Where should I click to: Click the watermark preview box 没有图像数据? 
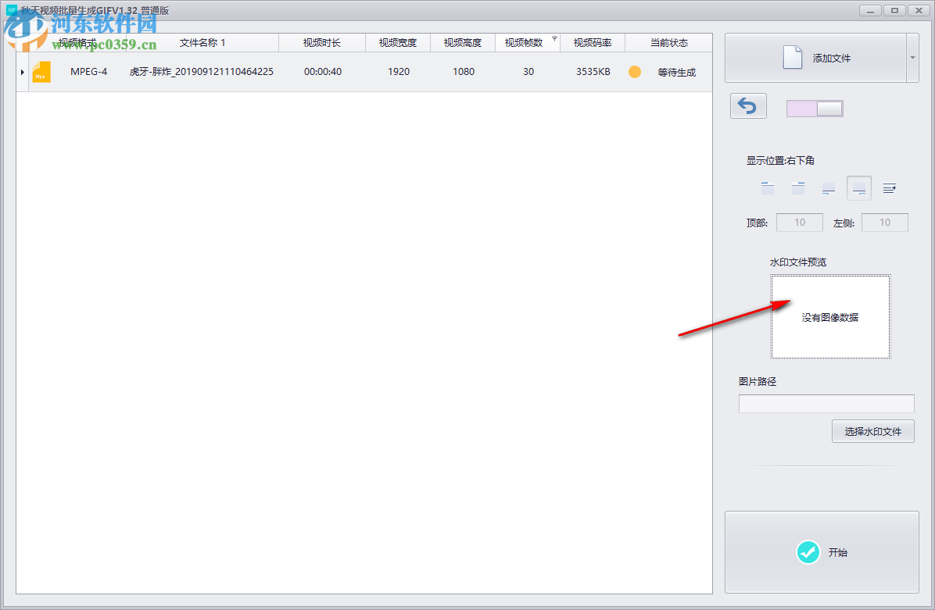coord(830,317)
